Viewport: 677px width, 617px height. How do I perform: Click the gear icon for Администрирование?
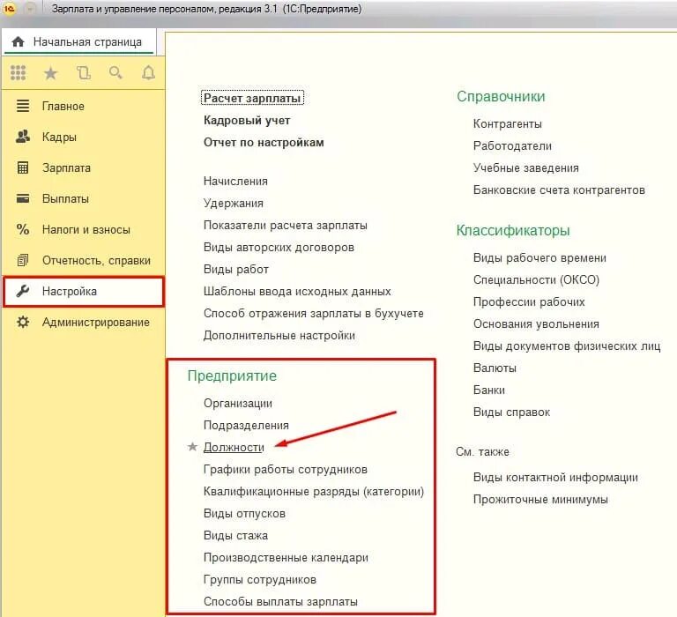click(22, 322)
